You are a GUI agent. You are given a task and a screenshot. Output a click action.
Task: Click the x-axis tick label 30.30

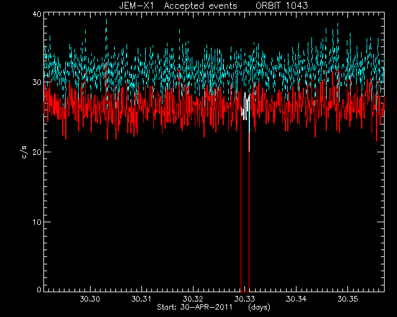(x=90, y=299)
